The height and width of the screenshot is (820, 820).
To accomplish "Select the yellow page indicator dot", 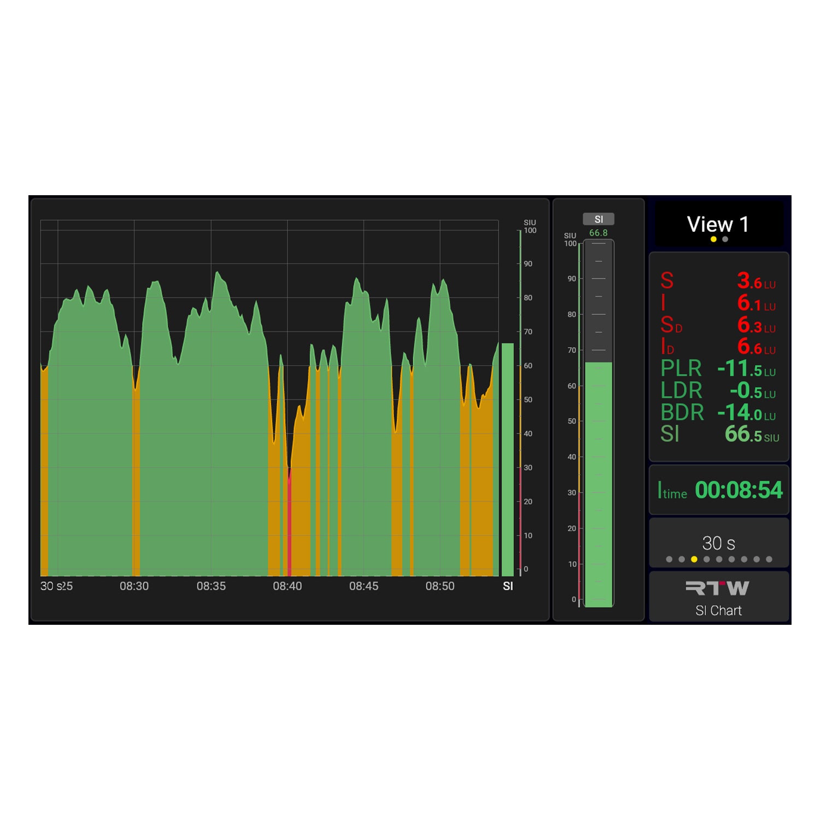I will pos(714,239).
